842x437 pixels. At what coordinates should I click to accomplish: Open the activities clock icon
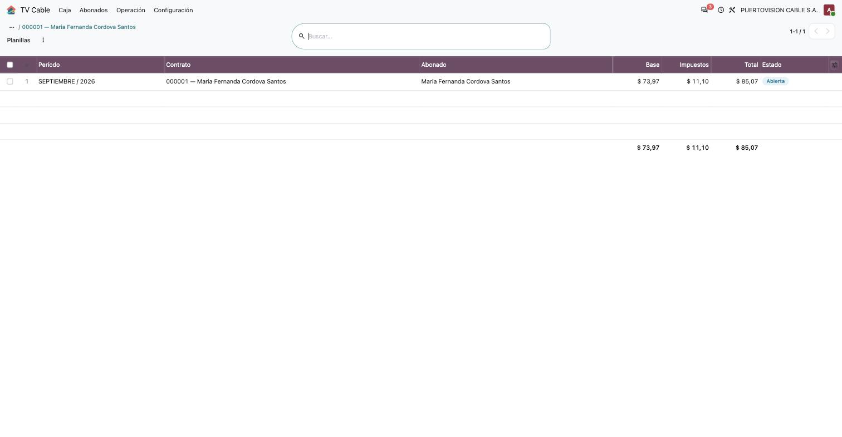coord(721,10)
